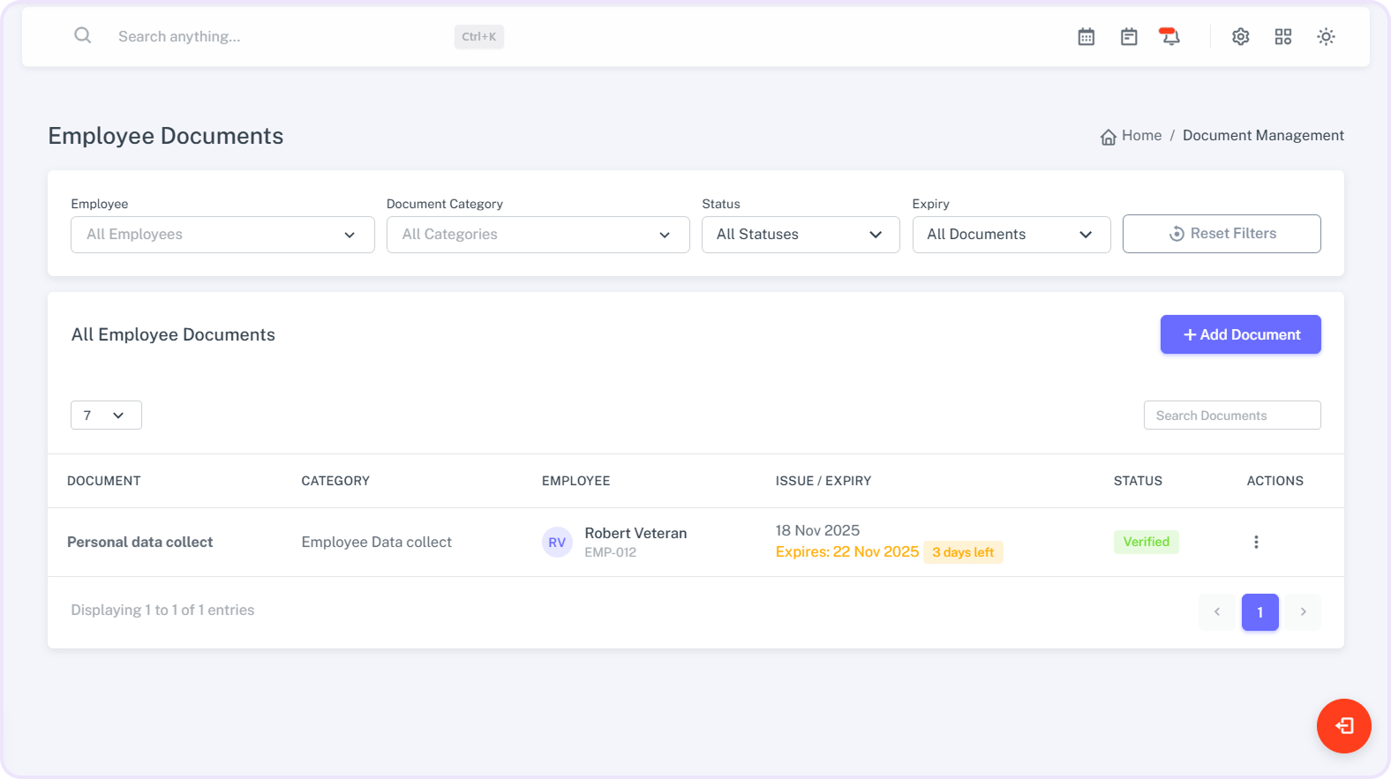
Task: Change entries per page dropdown showing 7
Action: [x=106, y=416]
